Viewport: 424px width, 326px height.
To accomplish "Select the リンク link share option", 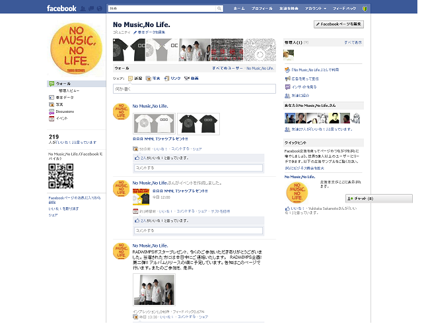I will (x=172, y=78).
